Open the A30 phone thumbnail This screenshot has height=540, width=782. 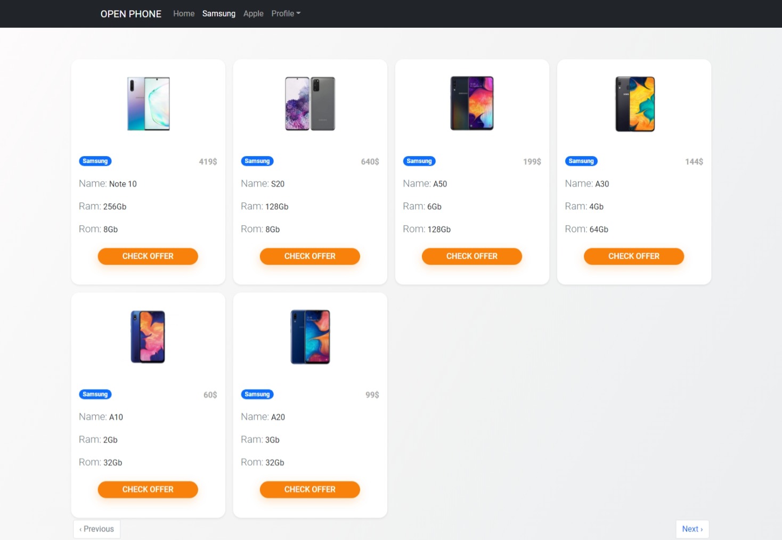click(x=634, y=103)
